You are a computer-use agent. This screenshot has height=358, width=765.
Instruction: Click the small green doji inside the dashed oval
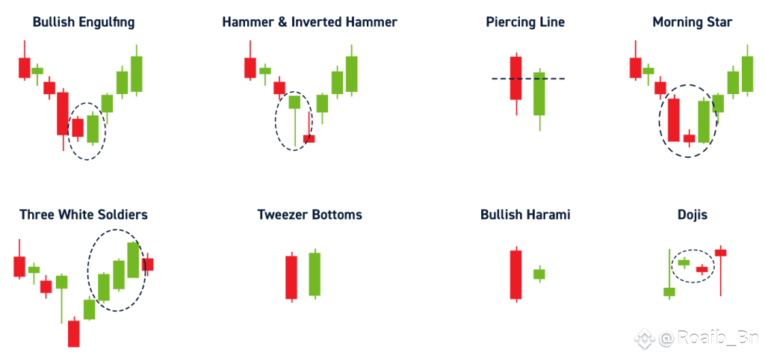(x=684, y=262)
